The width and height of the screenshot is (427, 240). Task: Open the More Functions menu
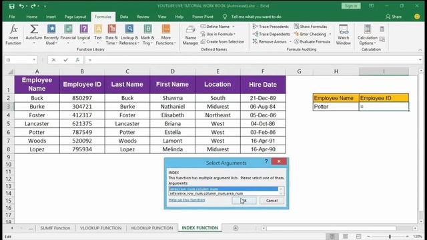pos(166,35)
